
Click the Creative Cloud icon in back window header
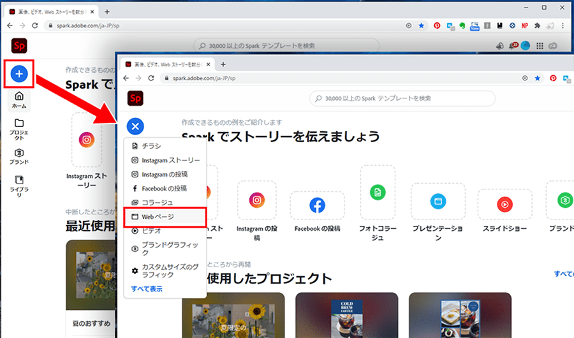pos(553,46)
